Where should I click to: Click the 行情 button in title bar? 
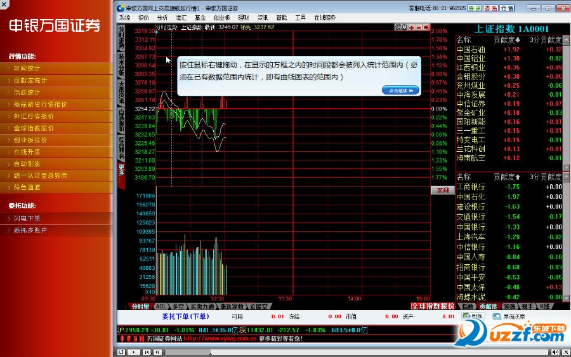tap(508, 8)
